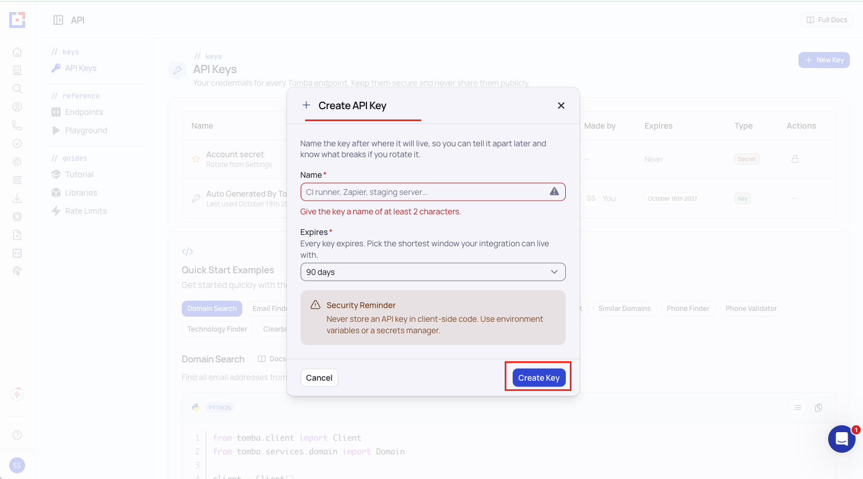Open the chip processor sidebar icon
Image resolution: width=863 pixels, height=479 pixels.
tap(17, 217)
